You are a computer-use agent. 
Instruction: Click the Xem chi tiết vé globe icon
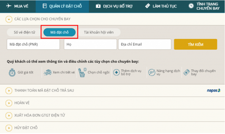coord(47,73)
